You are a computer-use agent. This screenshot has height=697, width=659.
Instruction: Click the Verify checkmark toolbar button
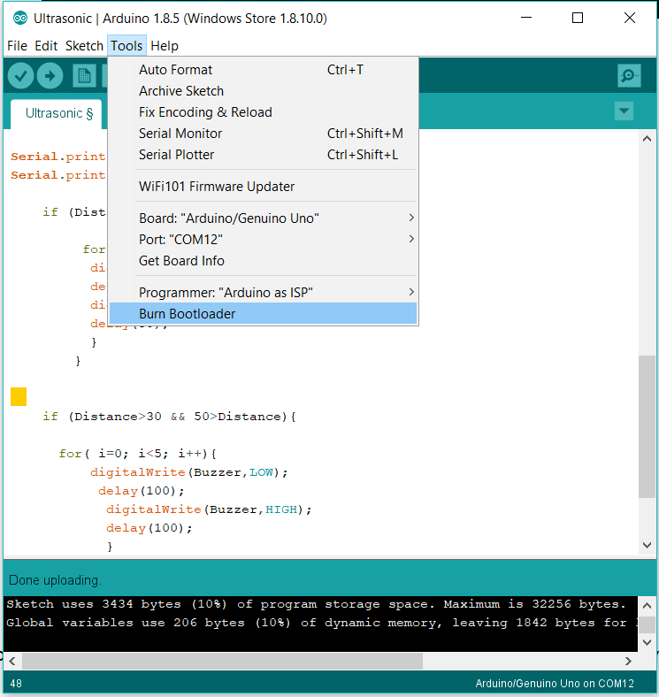[x=20, y=75]
